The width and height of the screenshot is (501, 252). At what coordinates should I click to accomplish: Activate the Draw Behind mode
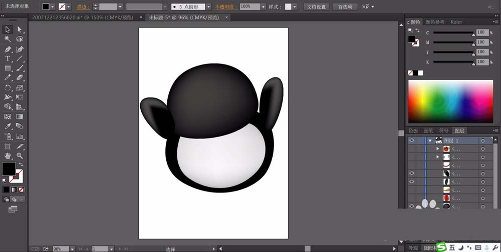tap(14, 199)
